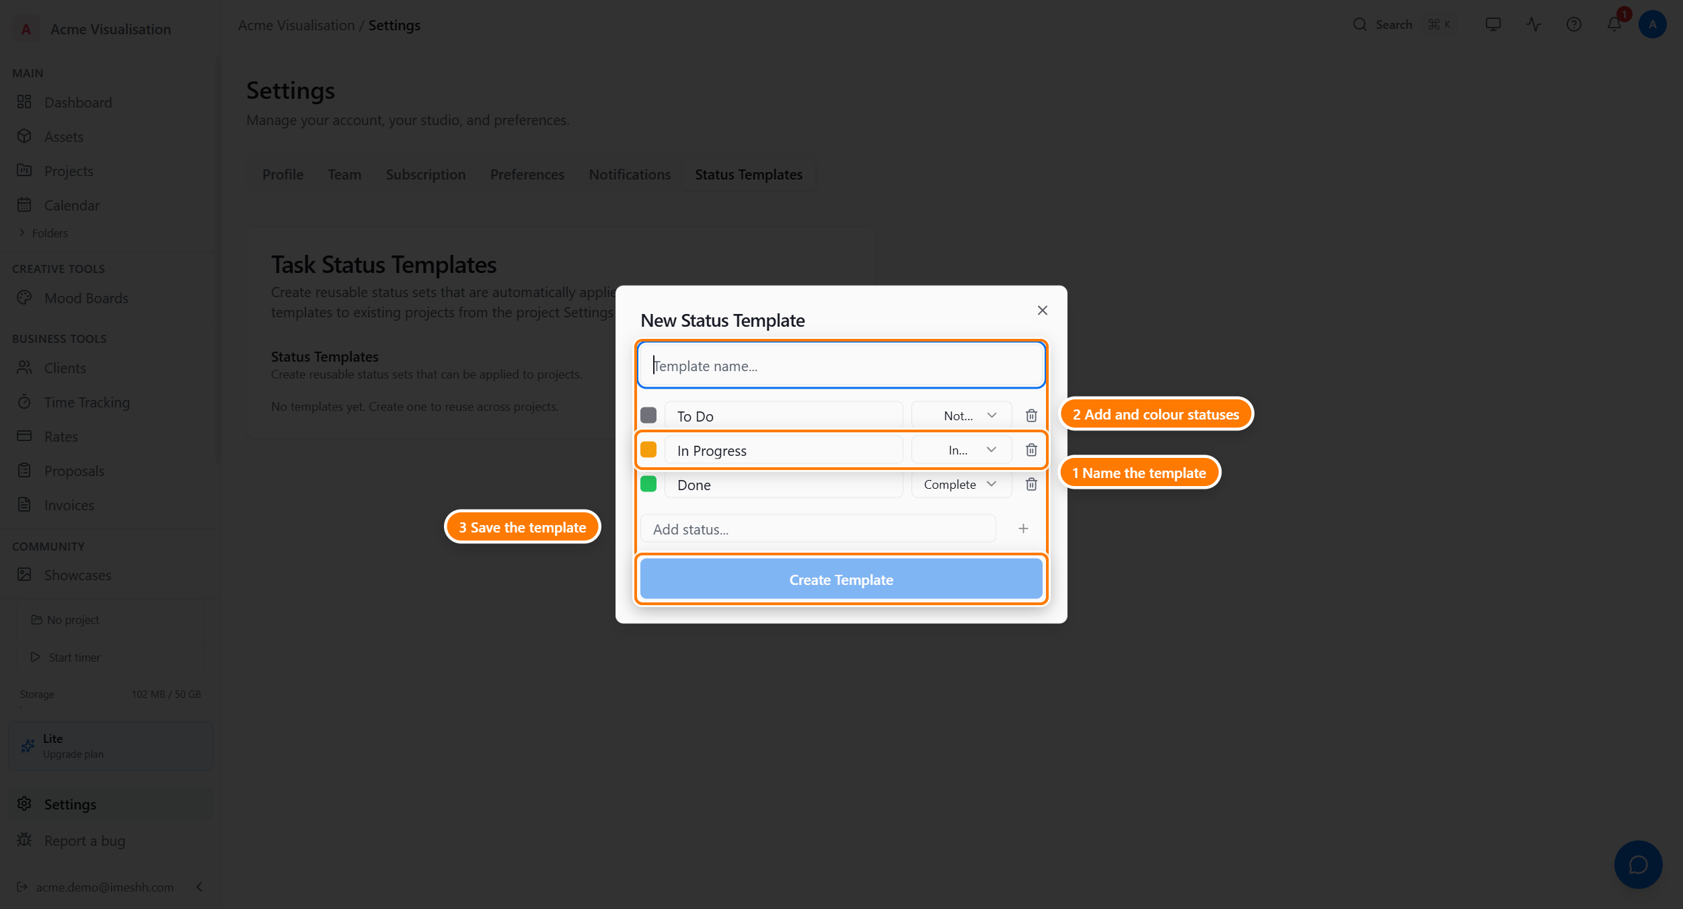
Task: Switch to the Notifications tab
Action: pos(630,174)
